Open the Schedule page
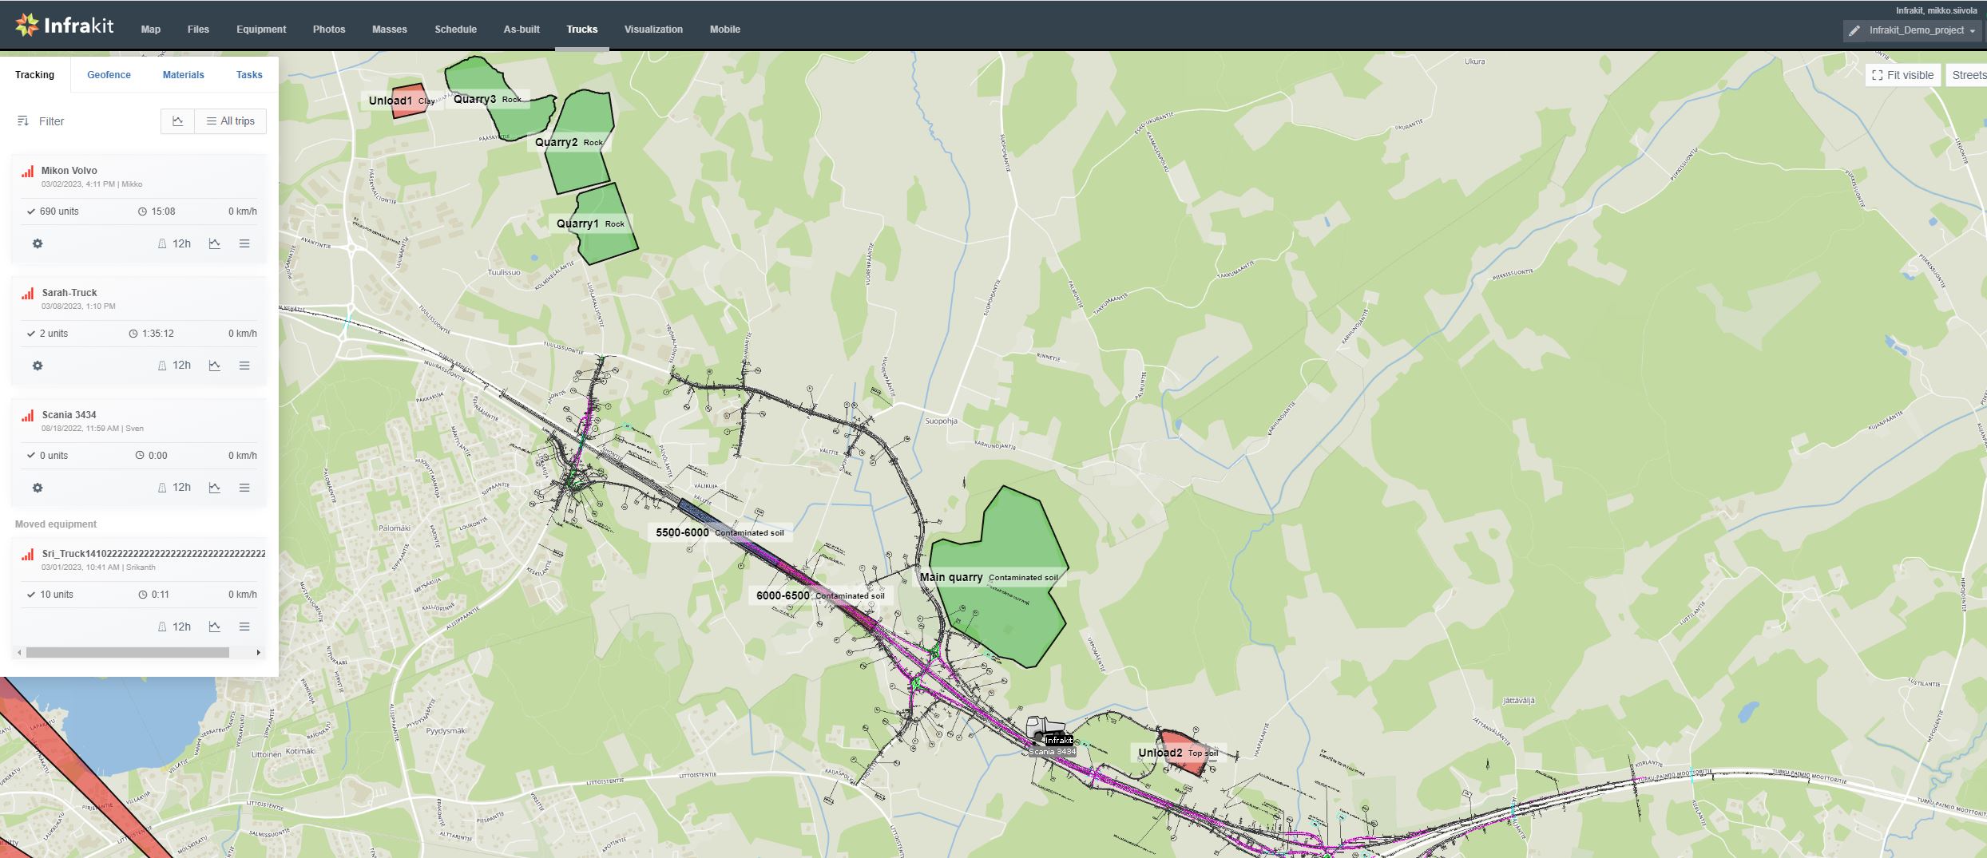This screenshot has height=858, width=1987. click(x=456, y=30)
